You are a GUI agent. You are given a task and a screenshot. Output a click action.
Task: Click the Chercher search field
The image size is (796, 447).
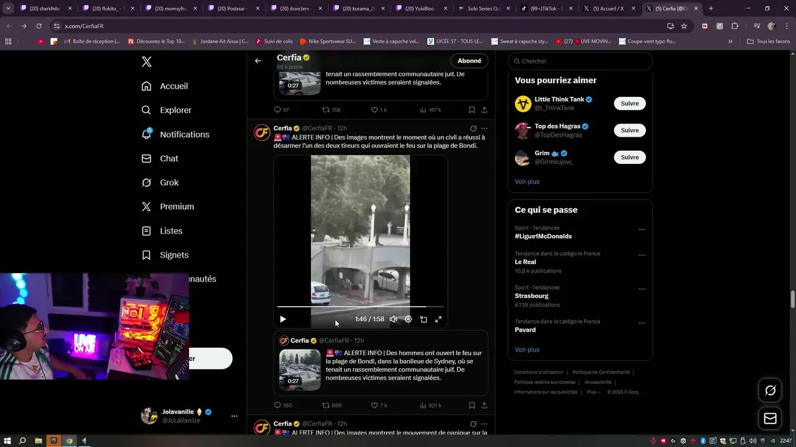[580, 61]
